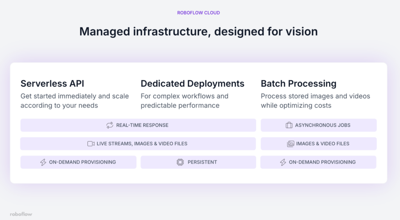
Task: Click the PERSISTENT text label
Action: (x=202, y=162)
